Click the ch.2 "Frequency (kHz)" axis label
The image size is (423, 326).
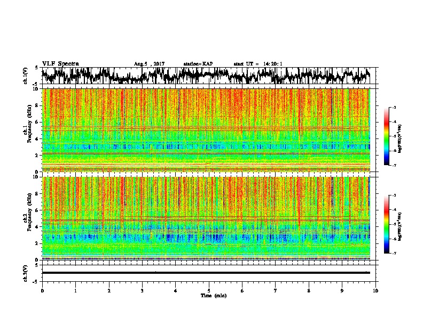pyautogui.click(x=29, y=212)
